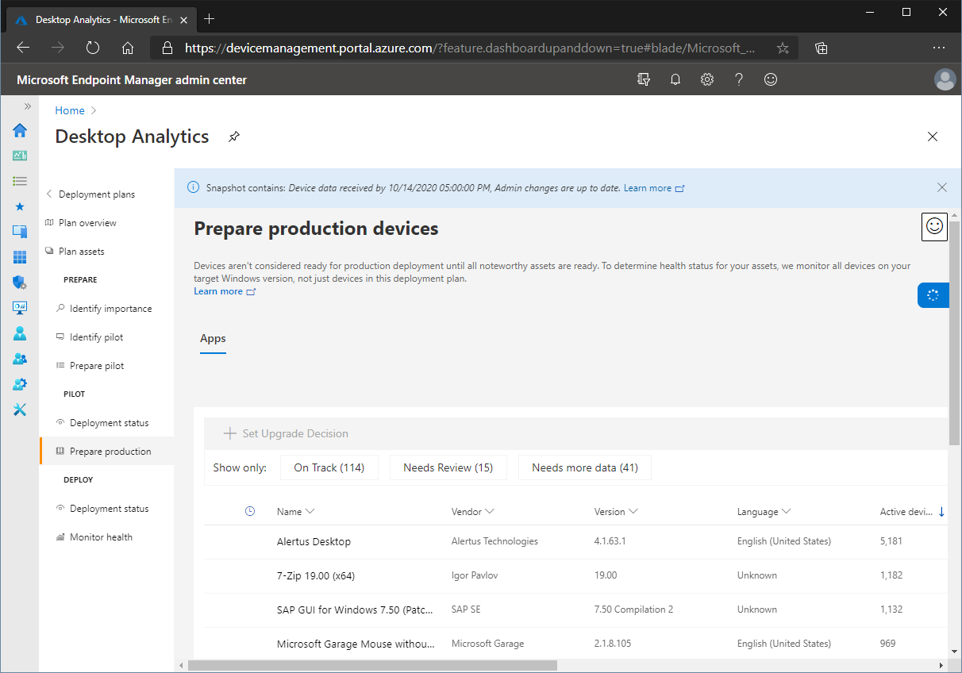This screenshot has width=962, height=673.
Task: Open the Groups icon in the sidebar
Action: pyautogui.click(x=20, y=359)
